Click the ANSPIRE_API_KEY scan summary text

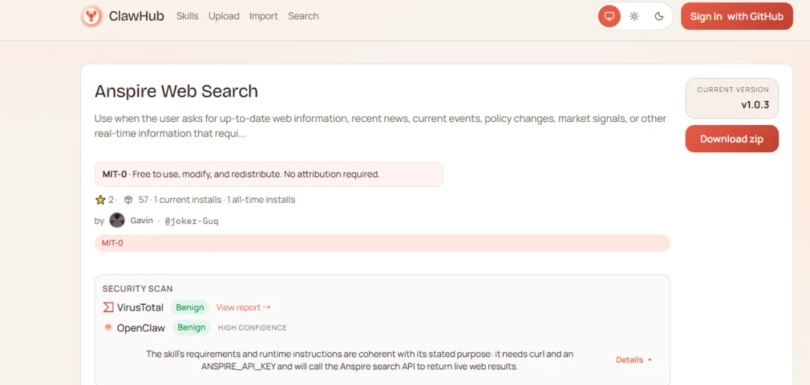(x=359, y=360)
